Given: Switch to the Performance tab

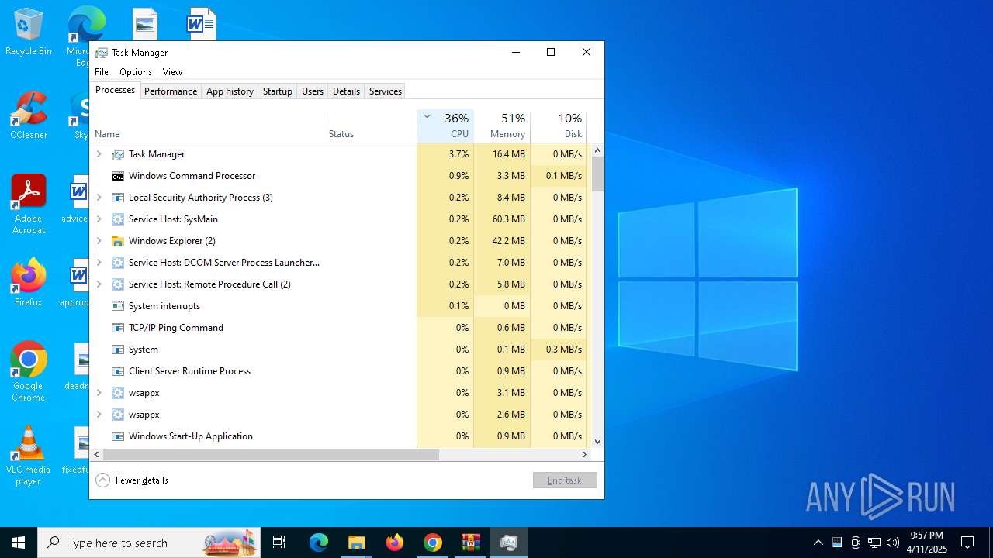Looking at the screenshot, I should click(x=171, y=91).
